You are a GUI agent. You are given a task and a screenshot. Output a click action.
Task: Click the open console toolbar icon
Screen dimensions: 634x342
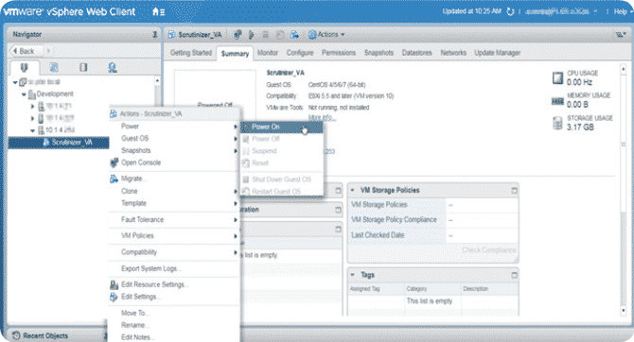tap(238, 35)
